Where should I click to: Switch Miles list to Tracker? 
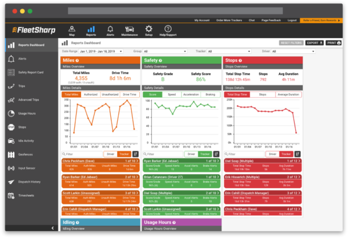point(124,154)
